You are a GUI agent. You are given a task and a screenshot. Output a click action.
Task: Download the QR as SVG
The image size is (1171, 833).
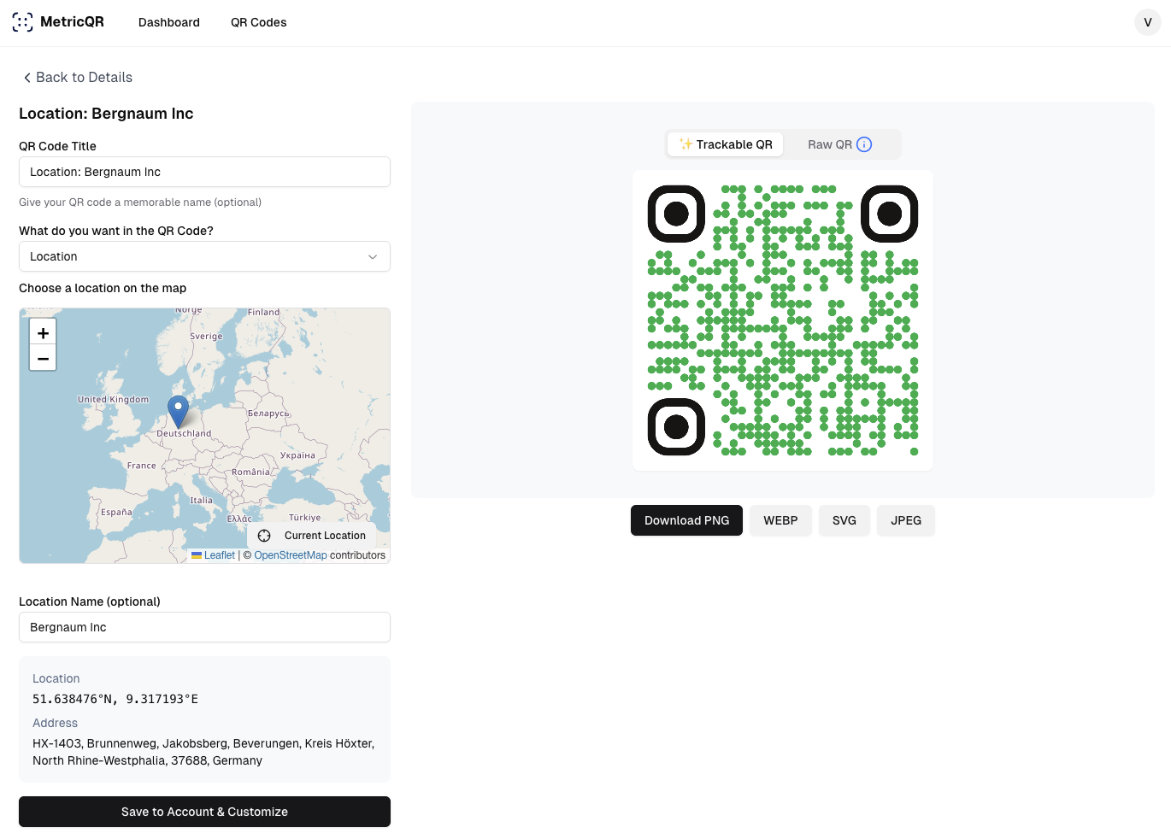[x=844, y=520]
